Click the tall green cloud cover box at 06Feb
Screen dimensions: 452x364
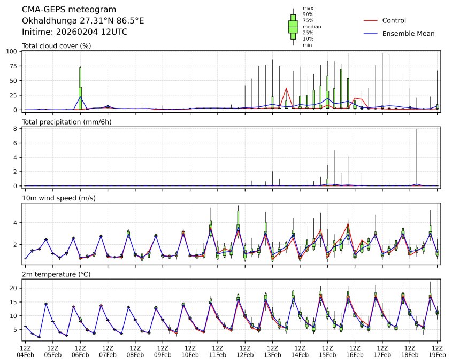pyautogui.click(x=80, y=88)
